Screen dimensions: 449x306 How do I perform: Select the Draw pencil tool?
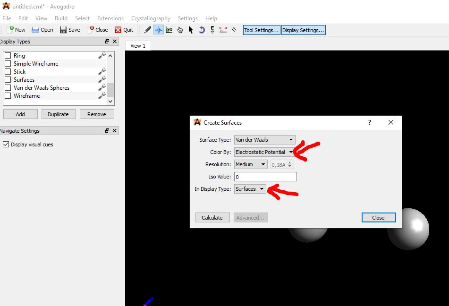[148, 30]
